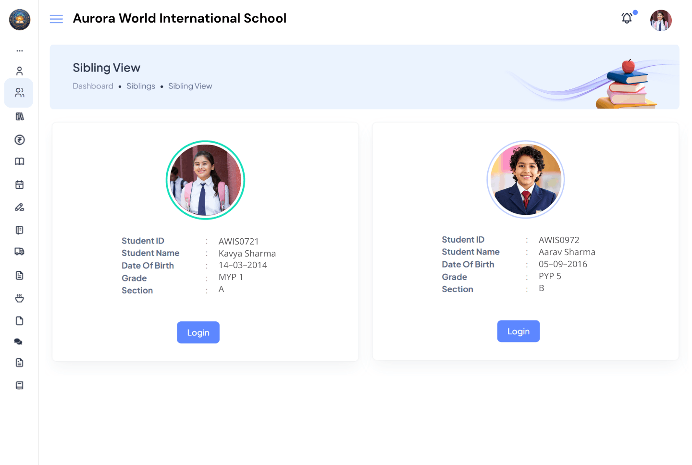Select the profile person icon in sidebar
Image resolution: width=692 pixels, height=465 pixels.
19,70
